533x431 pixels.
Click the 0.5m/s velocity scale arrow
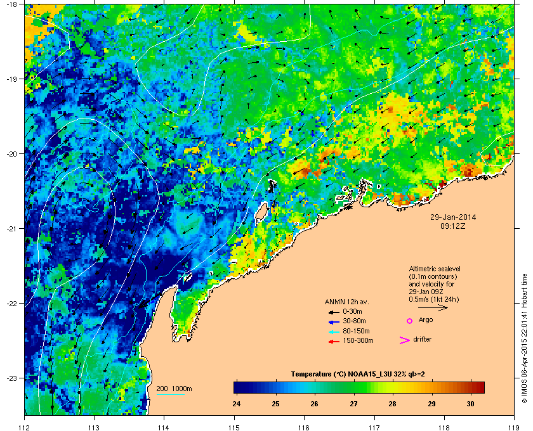tap(433, 307)
